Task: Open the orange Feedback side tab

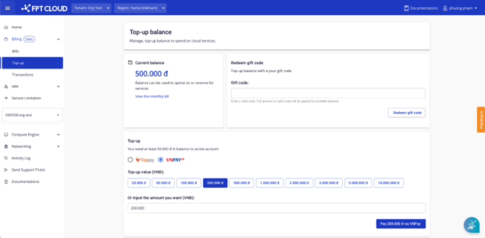Action: tap(481, 119)
